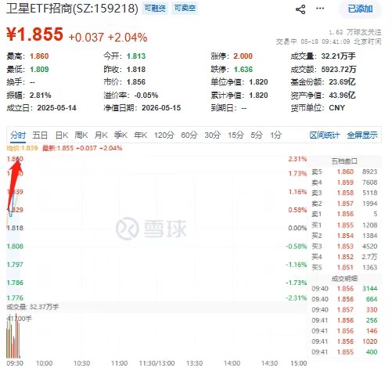Click the 2.31% axis label

[297, 159]
